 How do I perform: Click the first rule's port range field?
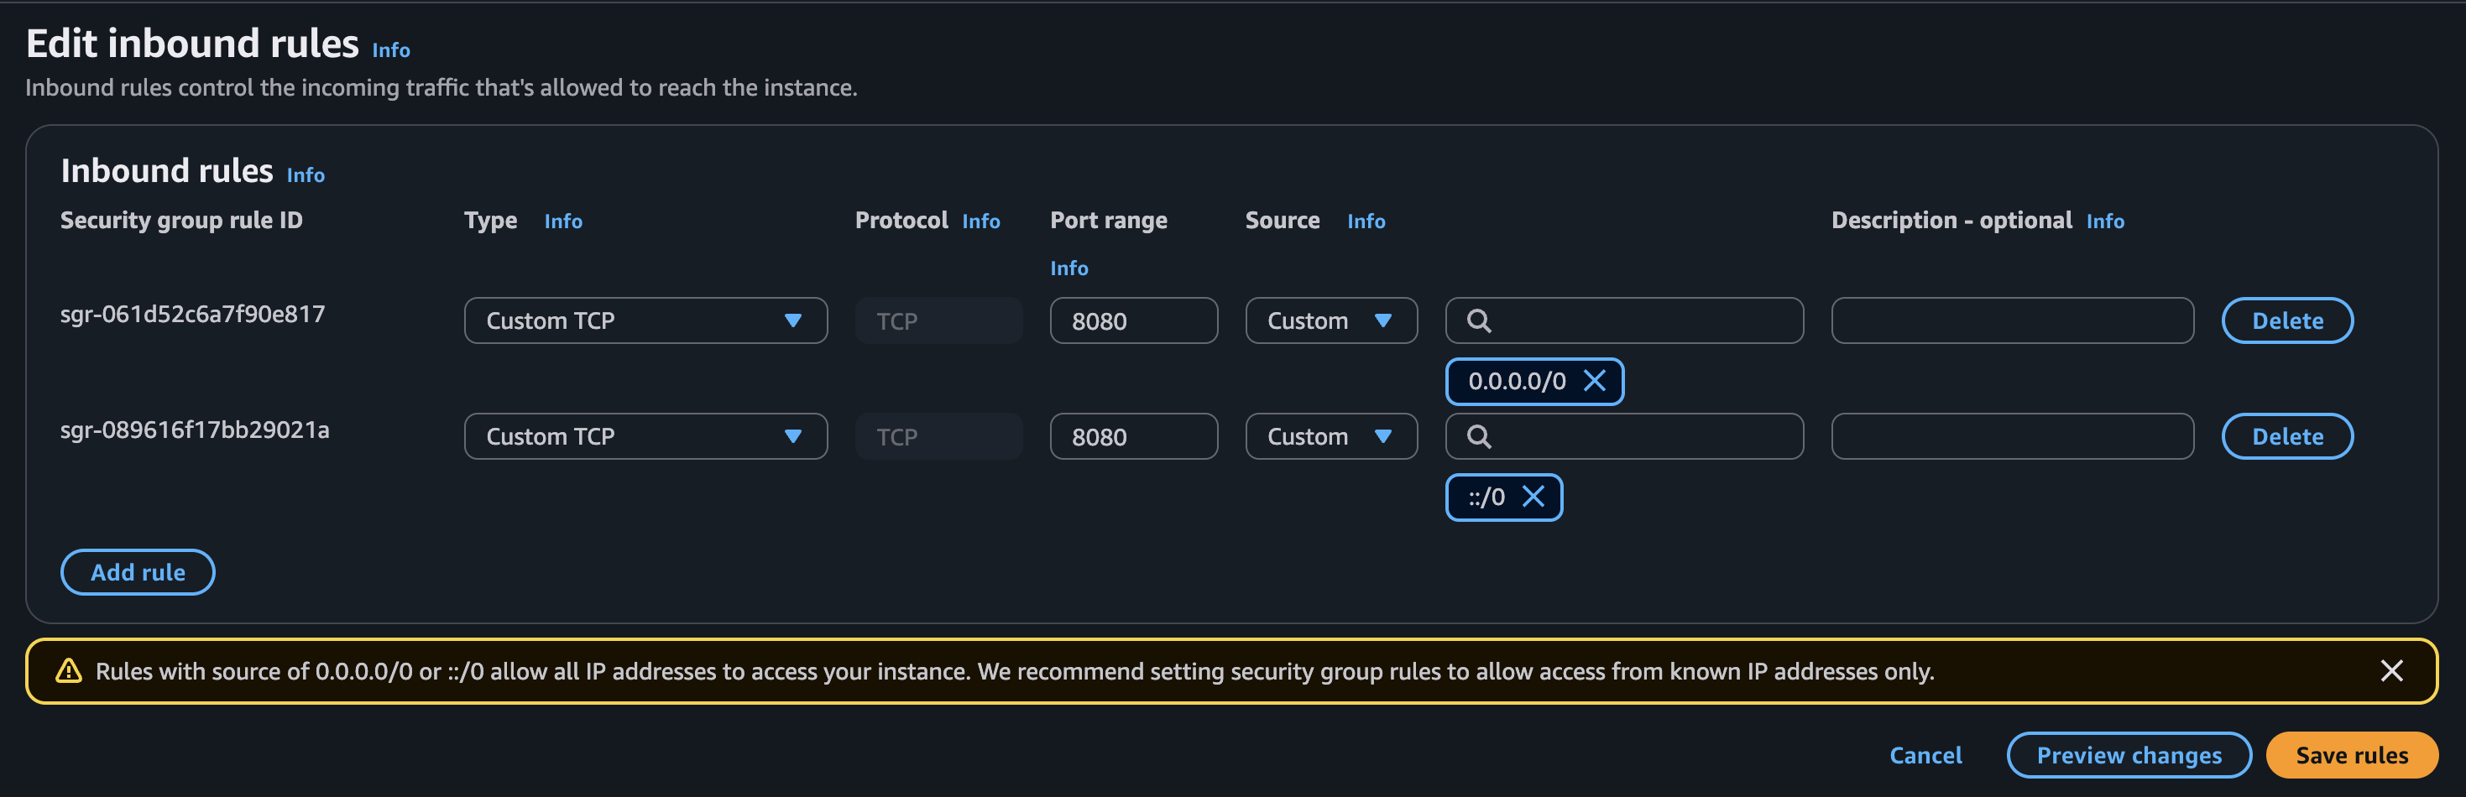[1132, 320]
